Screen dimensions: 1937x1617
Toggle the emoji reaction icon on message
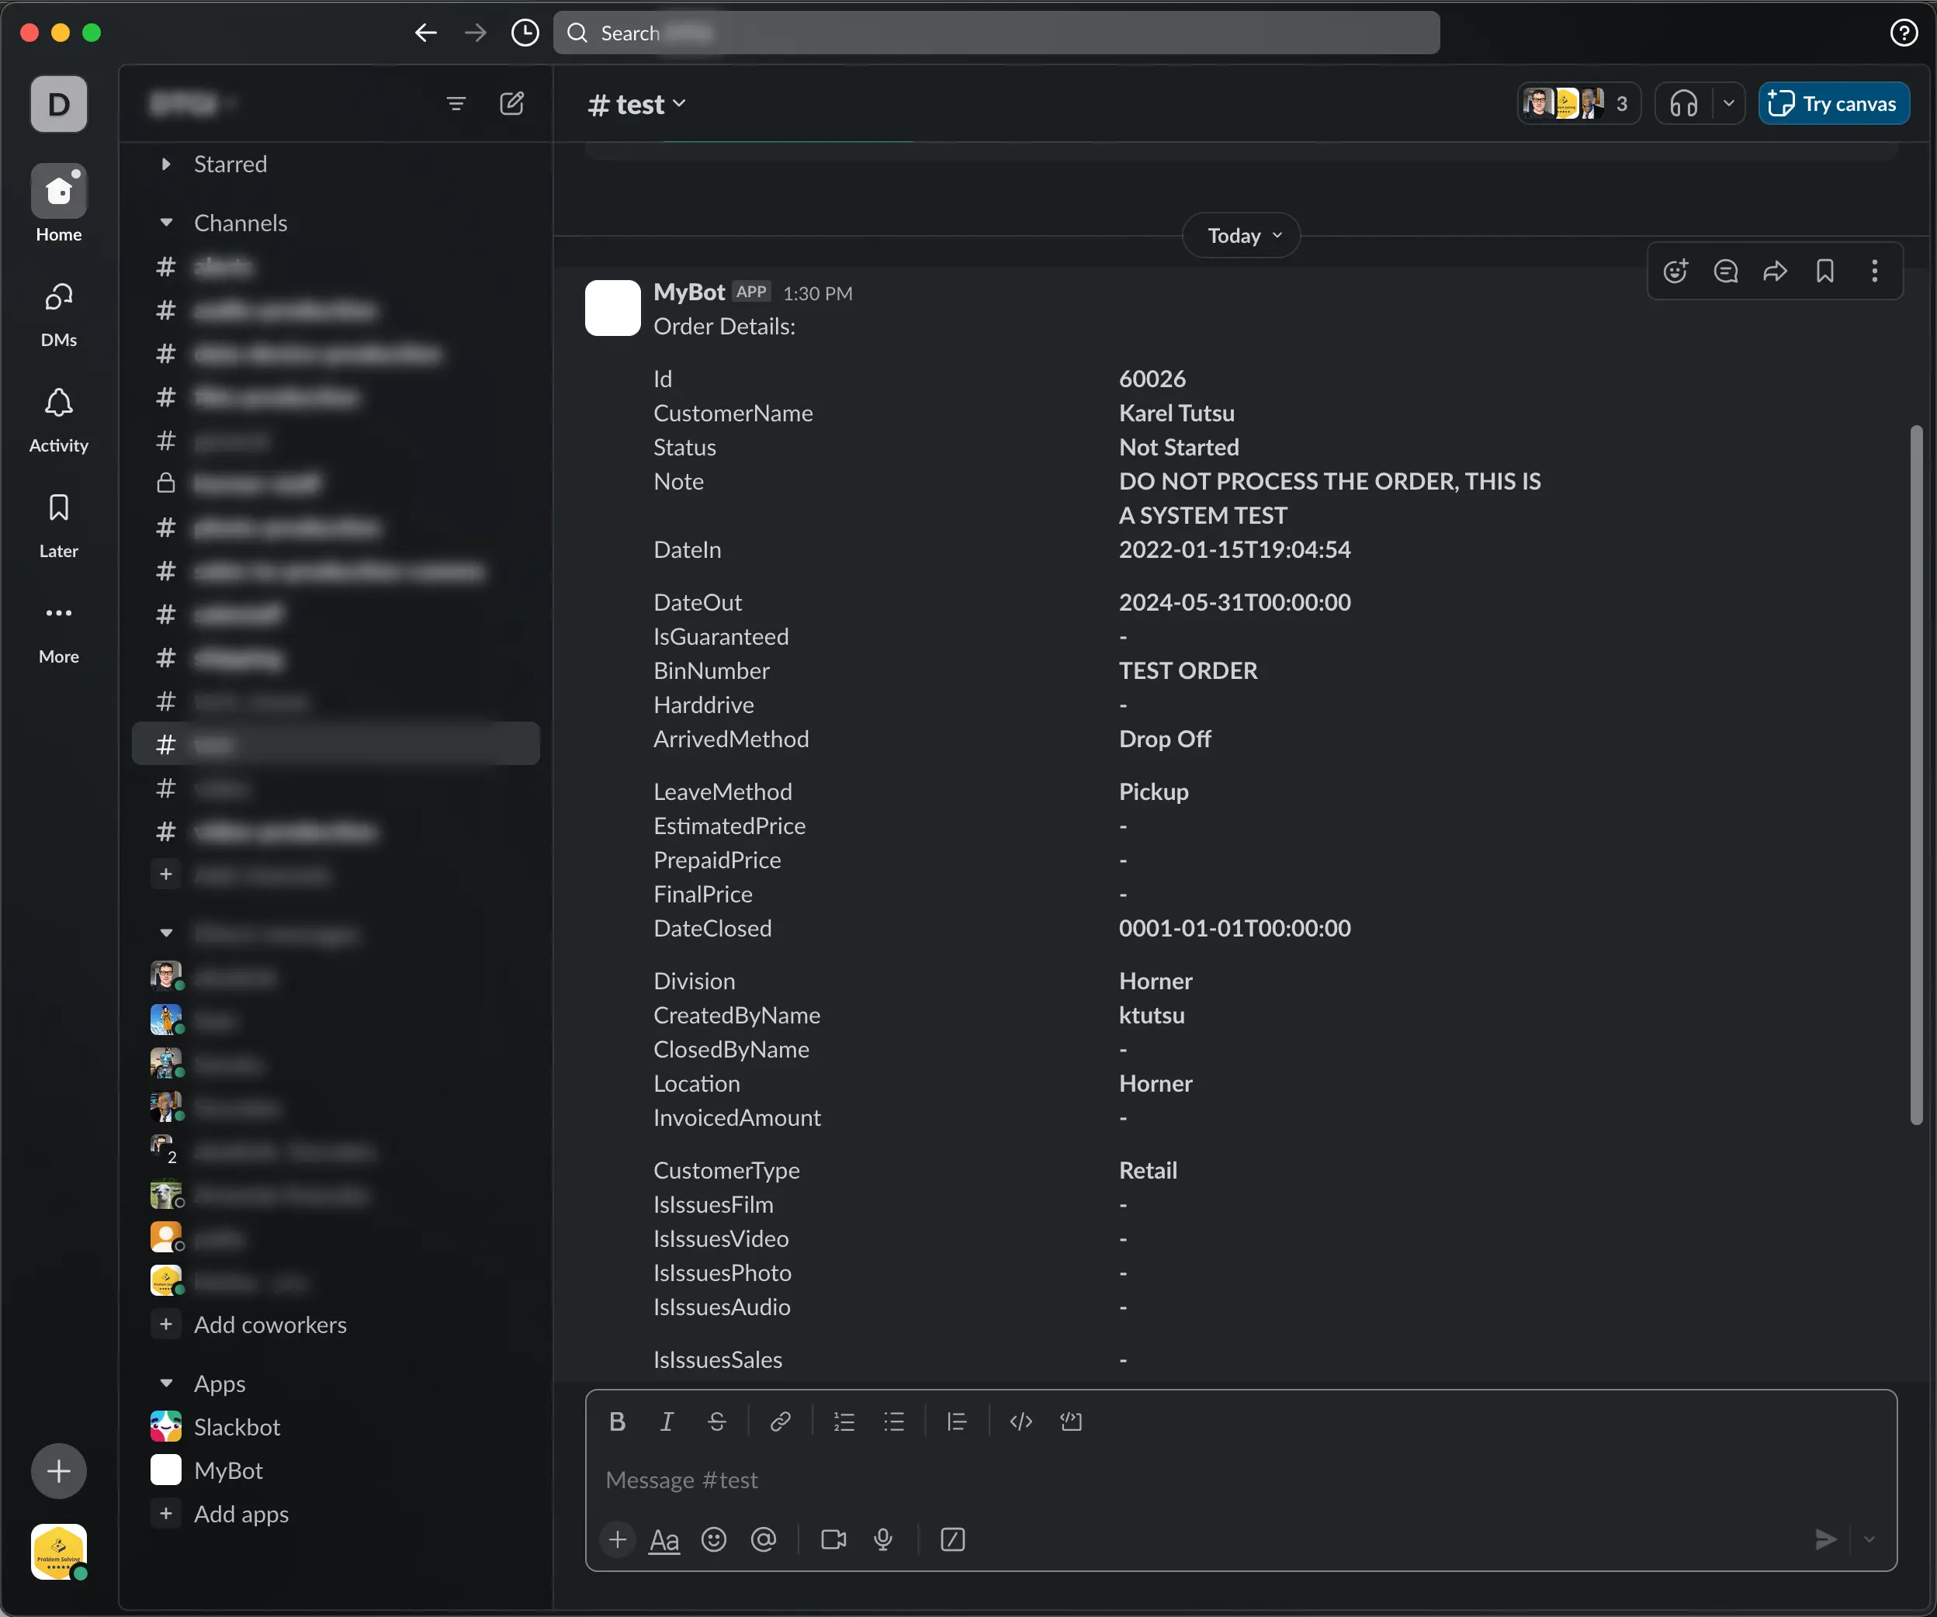[x=1676, y=272]
